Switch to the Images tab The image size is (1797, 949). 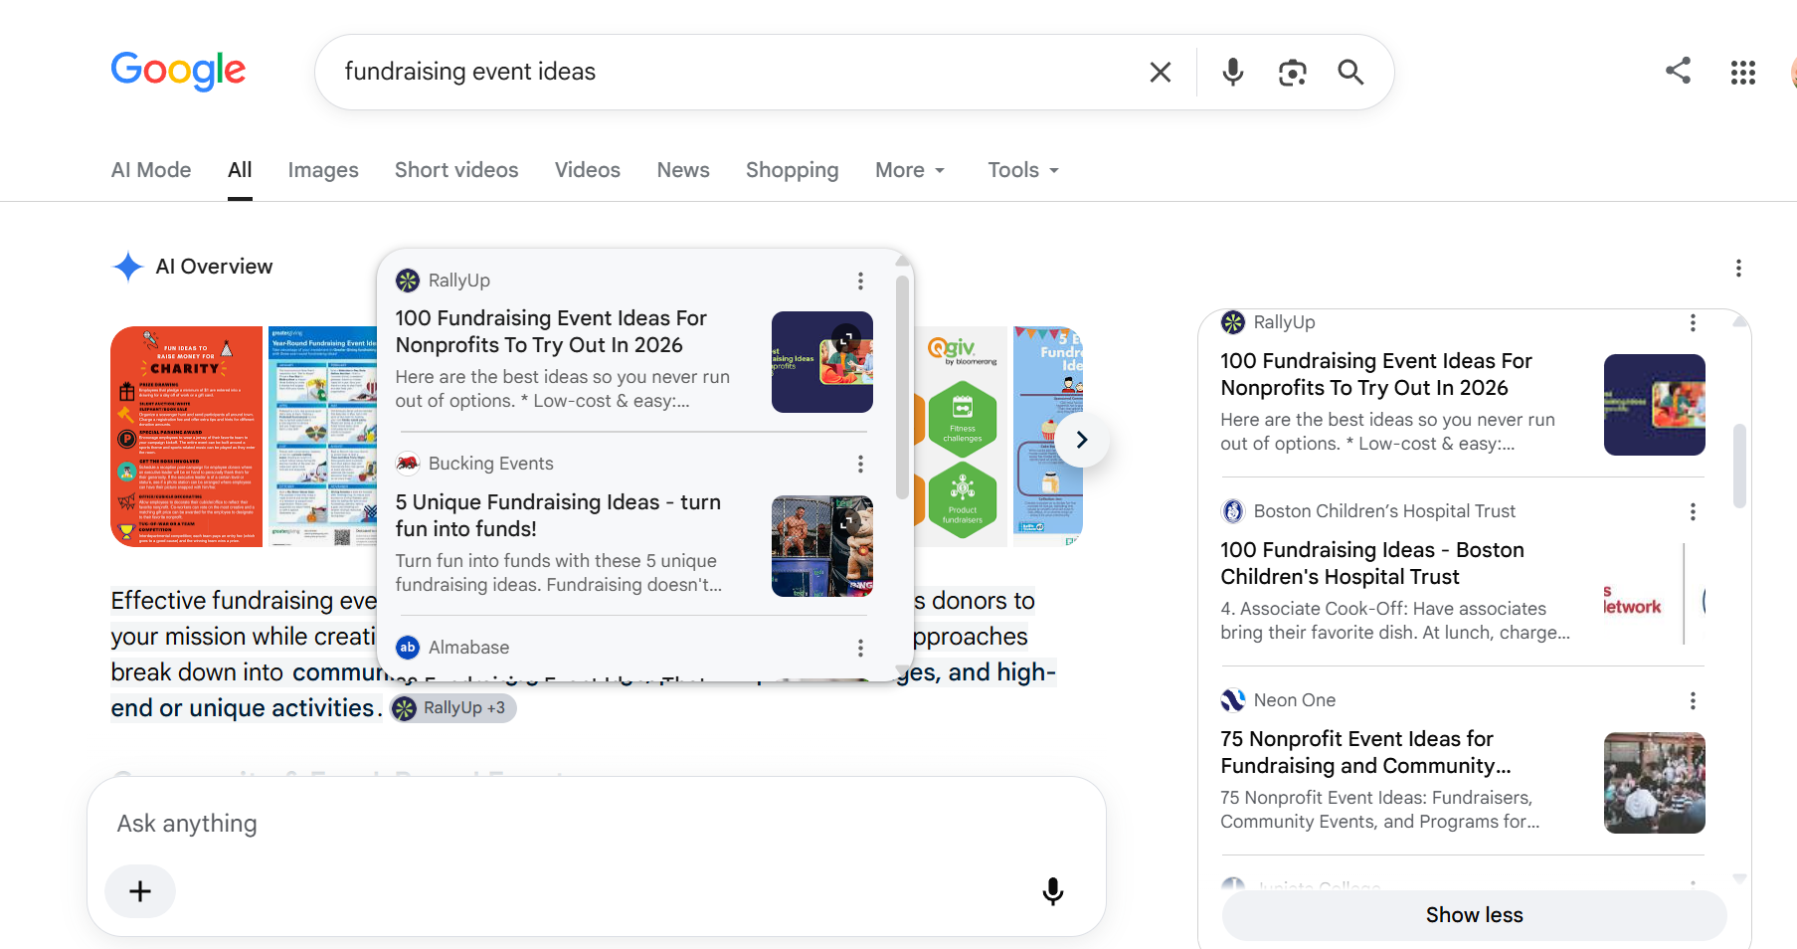(x=323, y=170)
